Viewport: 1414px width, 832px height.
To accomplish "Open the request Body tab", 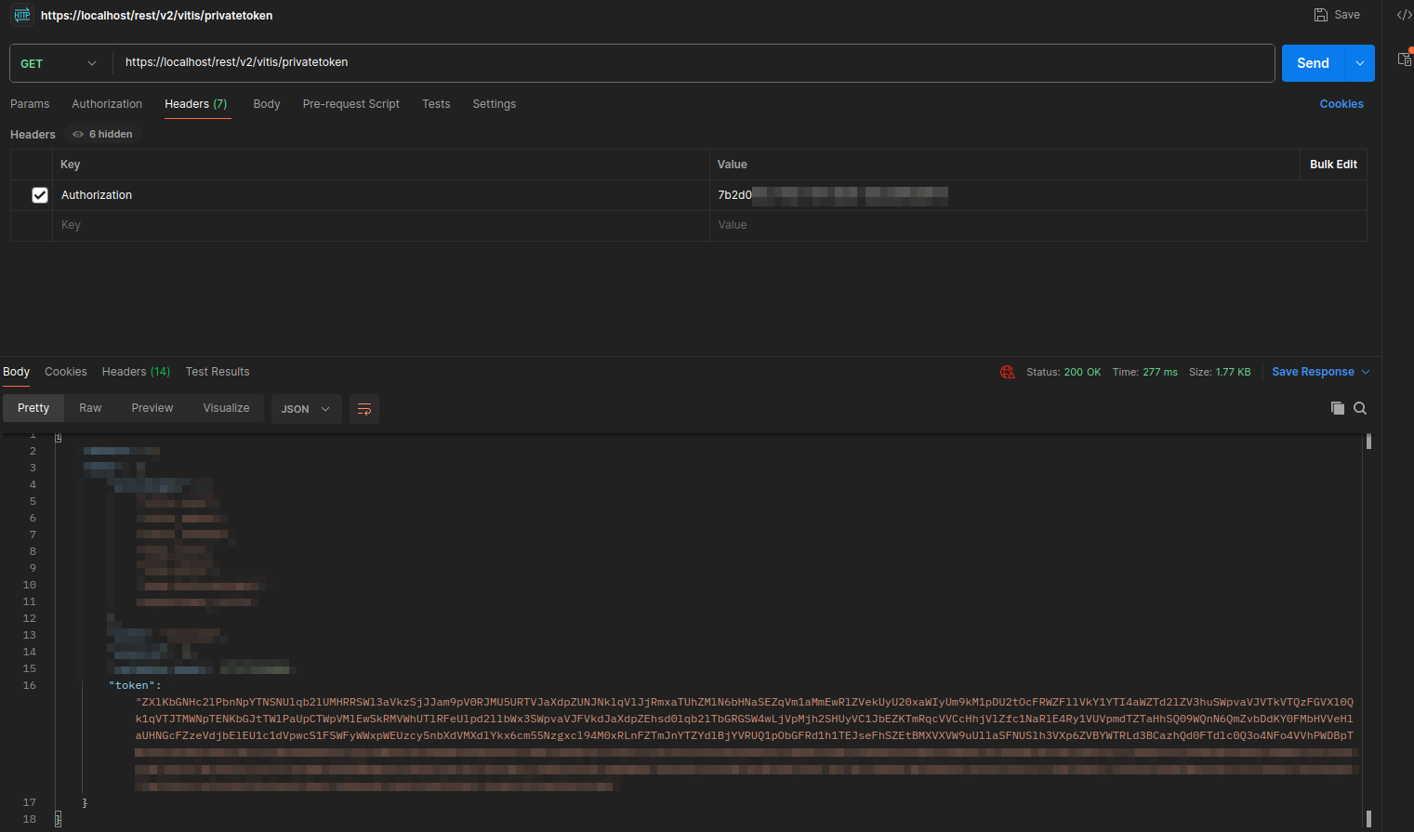I will click(267, 104).
